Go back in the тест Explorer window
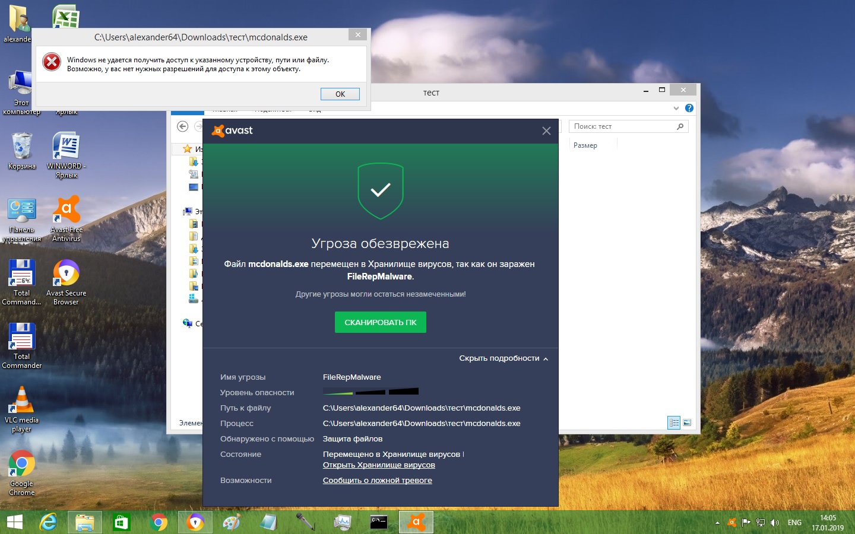 click(183, 126)
